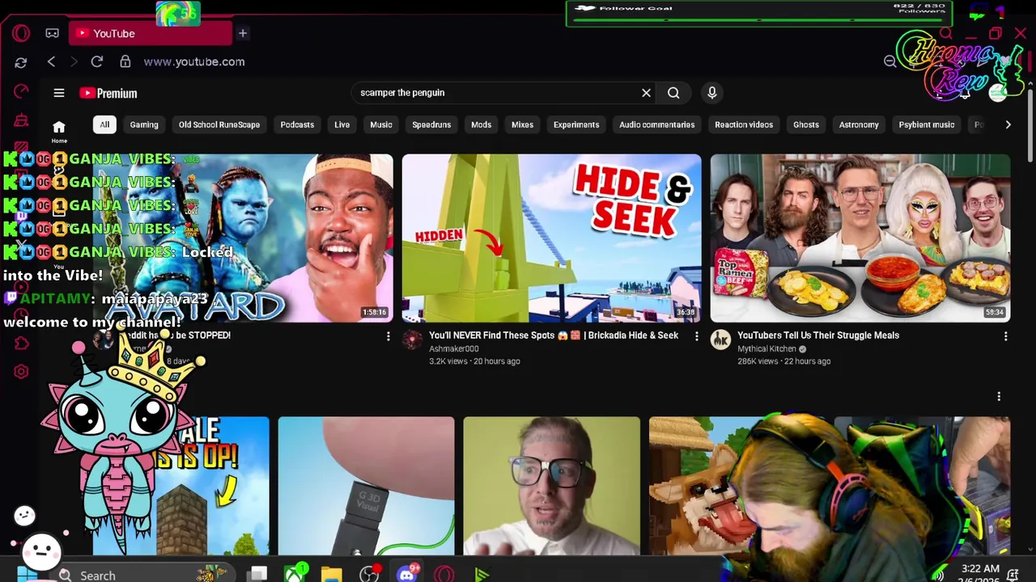Screen dimensions: 1036x582
Task: Select the Podcasts filter chip
Action: 297,124
